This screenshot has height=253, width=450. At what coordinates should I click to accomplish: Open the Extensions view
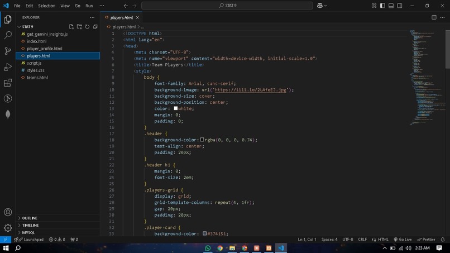click(x=8, y=83)
